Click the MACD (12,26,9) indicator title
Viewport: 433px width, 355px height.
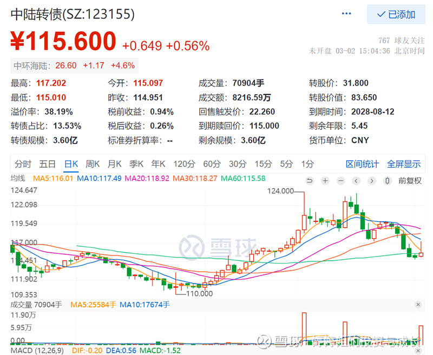tap(37, 351)
